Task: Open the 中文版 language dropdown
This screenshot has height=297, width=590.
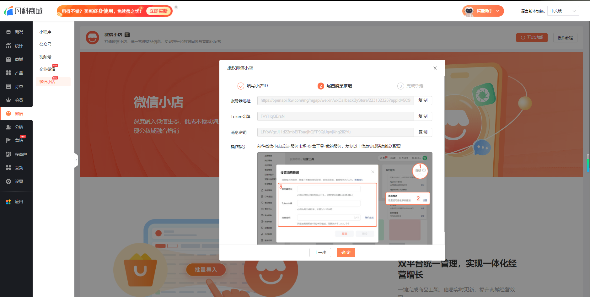Action: click(563, 11)
